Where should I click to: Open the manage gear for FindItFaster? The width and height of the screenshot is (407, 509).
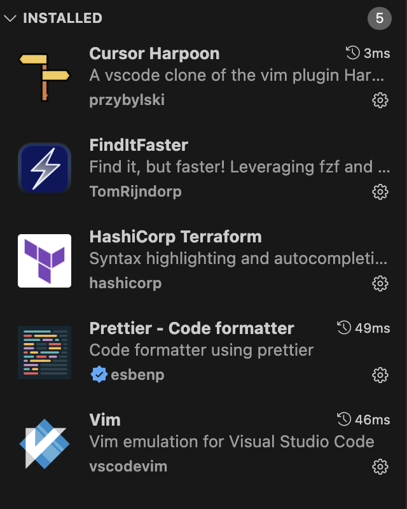[x=380, y=192]
